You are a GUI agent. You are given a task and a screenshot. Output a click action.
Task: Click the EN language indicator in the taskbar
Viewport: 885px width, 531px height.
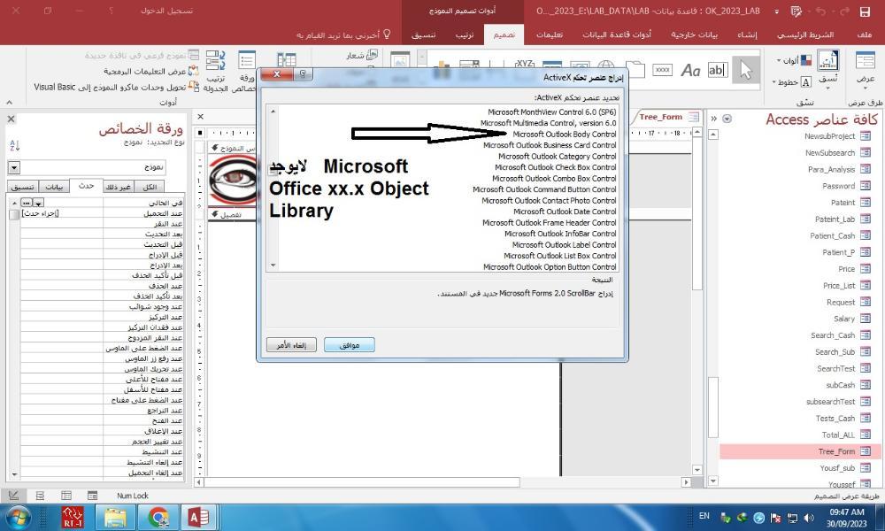tap(704, 516)
